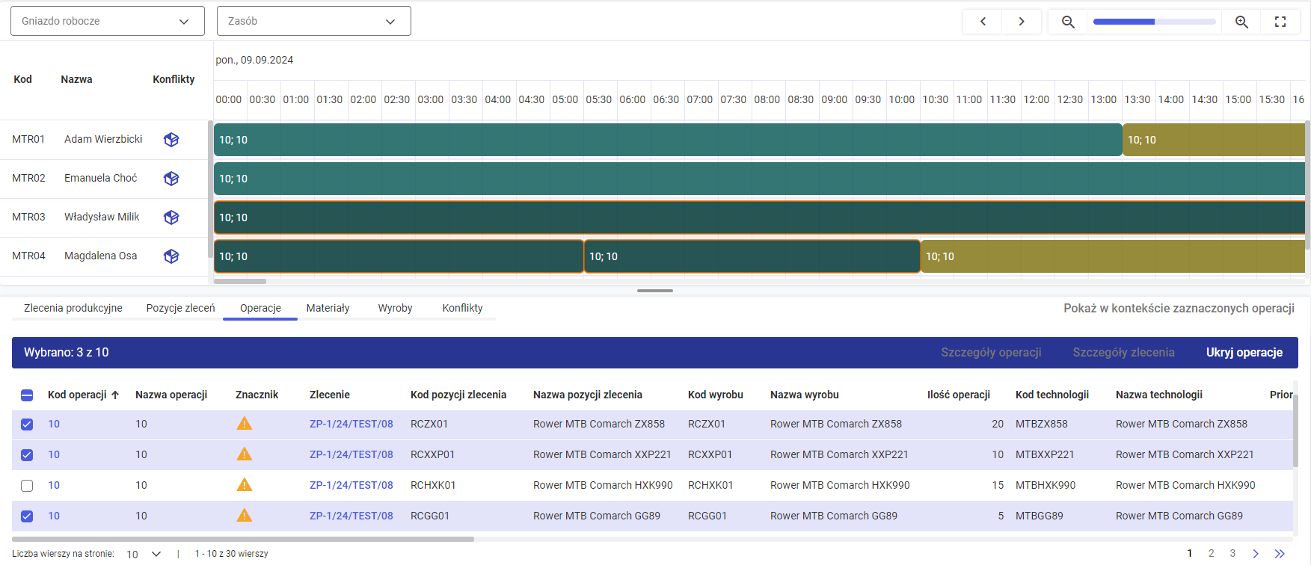The width and height of the screenshot is (1311, 565).
Task: Go to next time period arrow
Action: point(1022,22)
